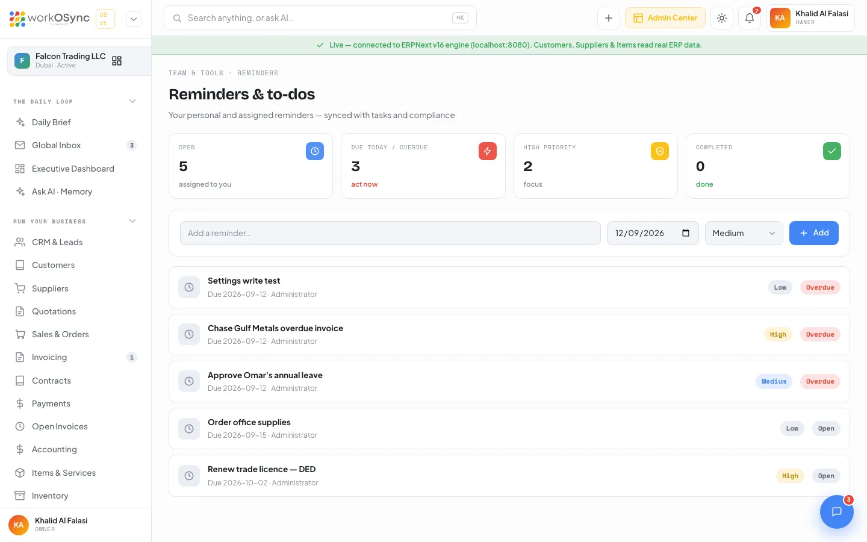Collapse The Daily Loop section
Image resolution: width=867 pixels, height=542 pixels.
click(x=132, y=101)
